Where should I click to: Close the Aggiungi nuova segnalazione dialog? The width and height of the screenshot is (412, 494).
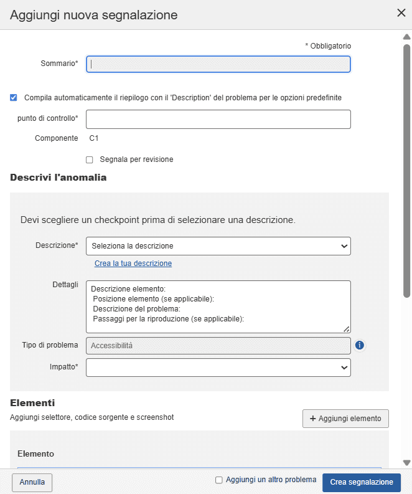coord(401,13)
